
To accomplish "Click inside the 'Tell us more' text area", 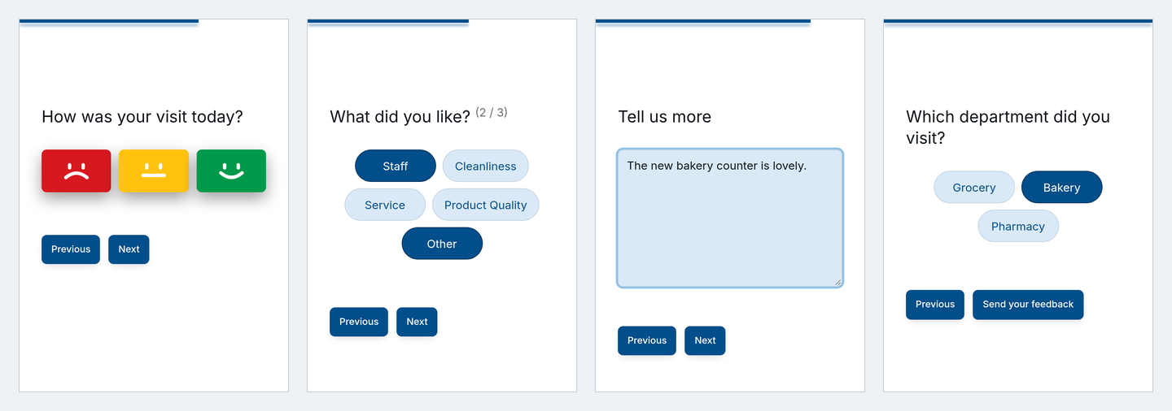I will (730, 218).
